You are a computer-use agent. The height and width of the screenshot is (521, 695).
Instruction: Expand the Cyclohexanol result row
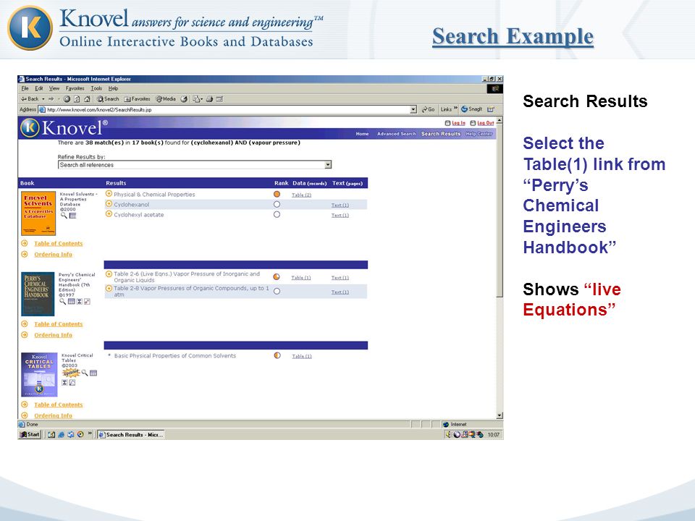point(109,204)
